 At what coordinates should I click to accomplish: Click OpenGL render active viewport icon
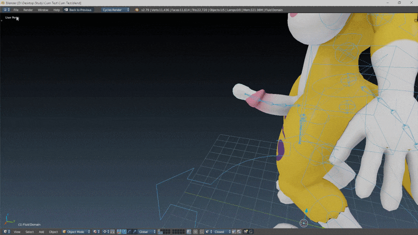[x=246, y=232]
